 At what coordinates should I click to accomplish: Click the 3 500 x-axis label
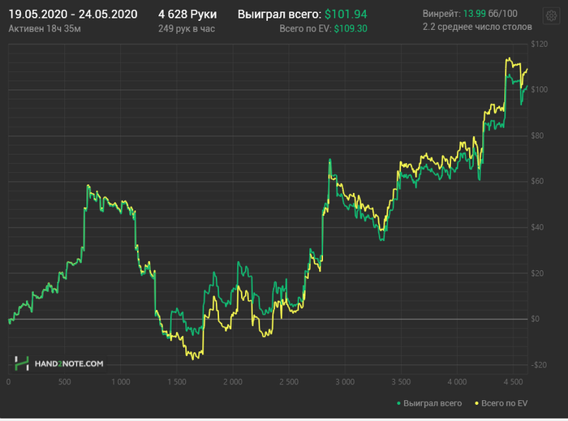(x=401, y=382)
